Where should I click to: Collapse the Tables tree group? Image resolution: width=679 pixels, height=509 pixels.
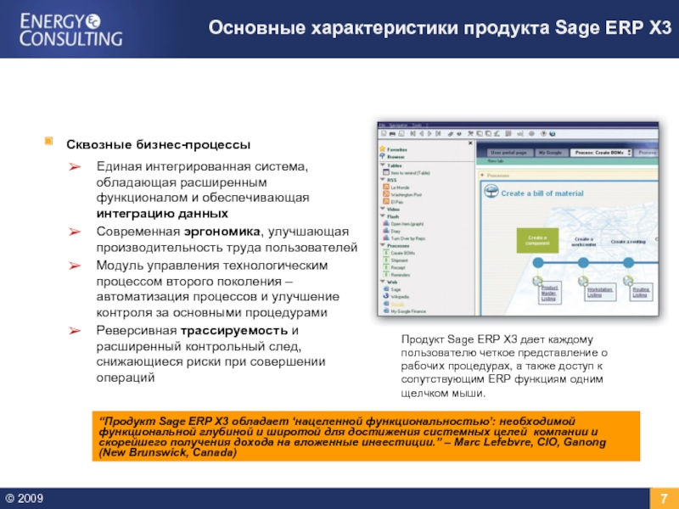tap(383, 165)
